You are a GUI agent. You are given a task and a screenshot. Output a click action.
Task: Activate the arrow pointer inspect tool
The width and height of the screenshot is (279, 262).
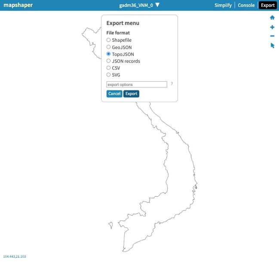coord(272,46)
